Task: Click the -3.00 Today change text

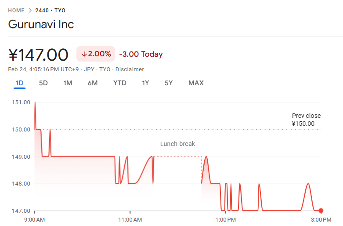Action: point(141,55)
